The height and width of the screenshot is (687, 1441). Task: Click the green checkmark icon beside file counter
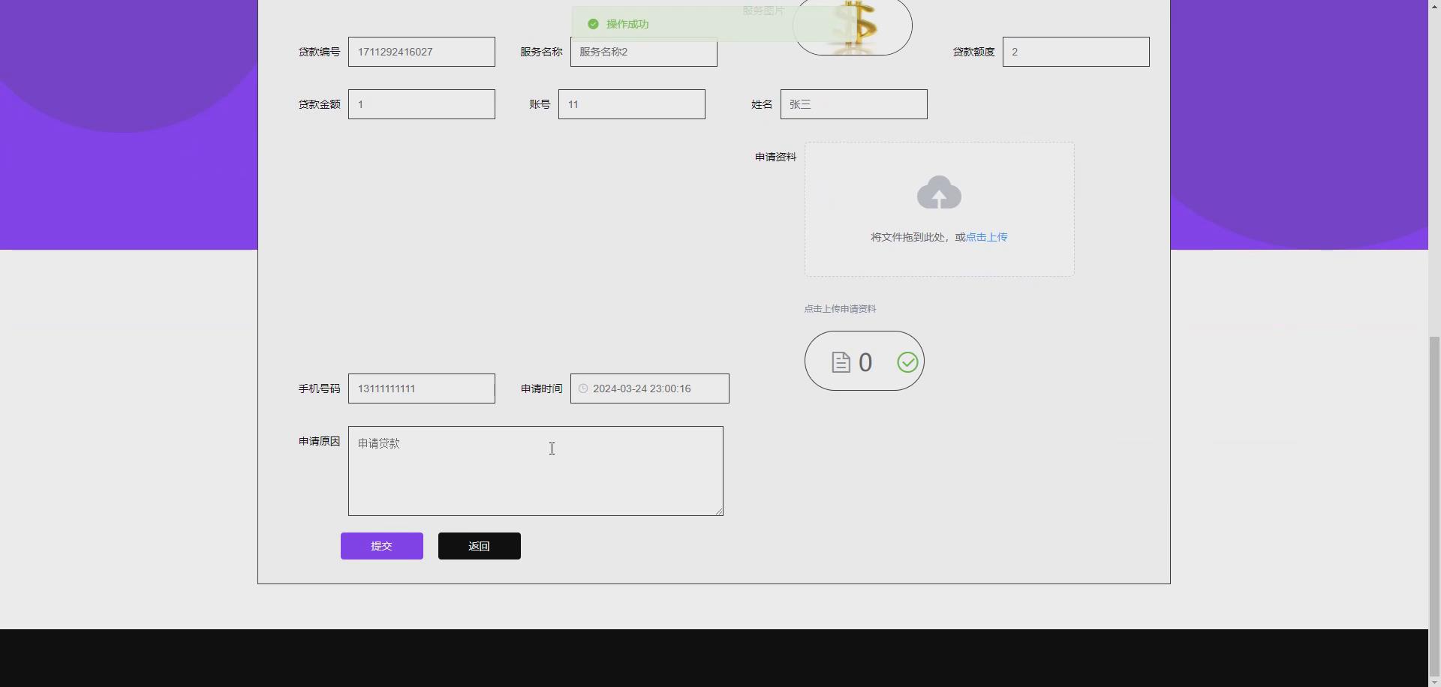(x=907, y=361)
